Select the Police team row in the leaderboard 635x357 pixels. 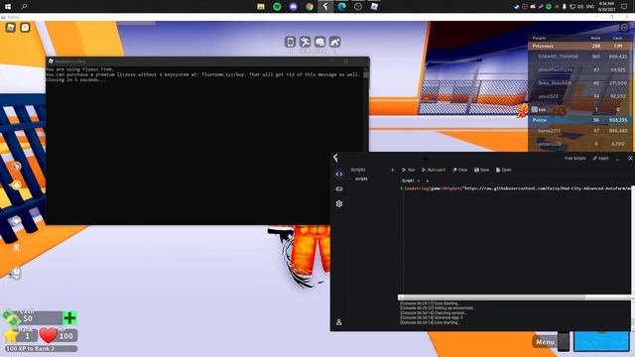(579, 120)
